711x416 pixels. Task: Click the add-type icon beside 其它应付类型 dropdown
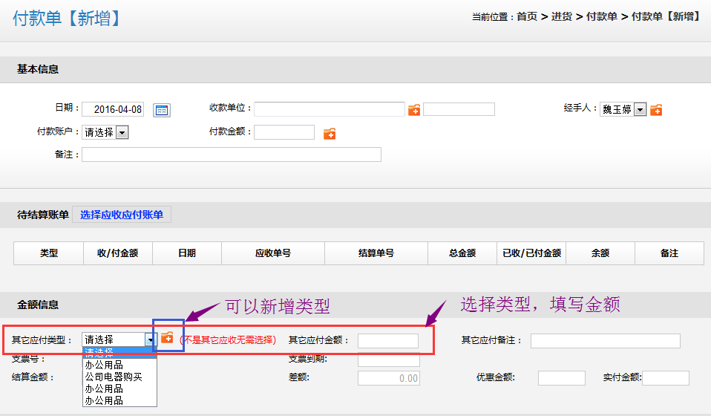click(167, 338)
